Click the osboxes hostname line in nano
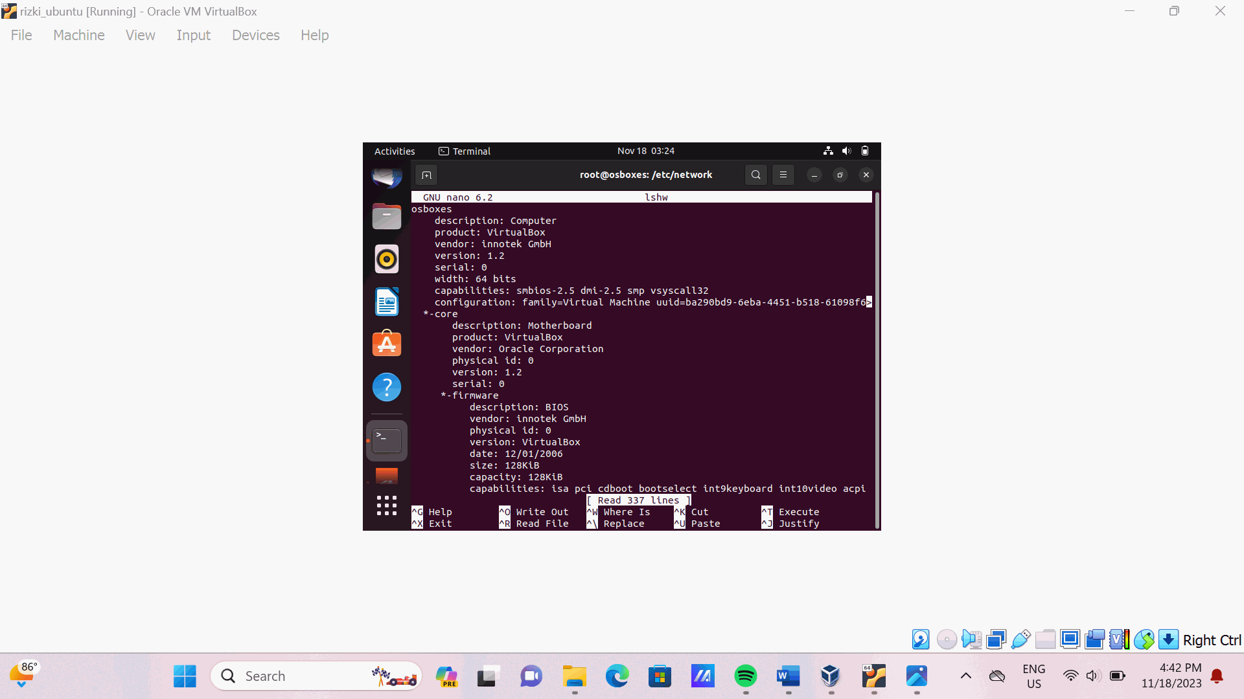 432,209
